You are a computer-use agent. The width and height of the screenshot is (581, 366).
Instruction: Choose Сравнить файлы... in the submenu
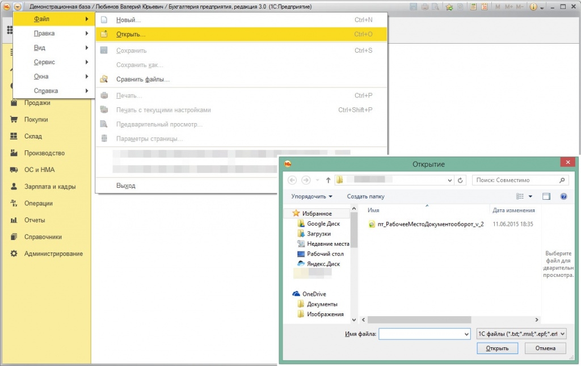(241, 79)
